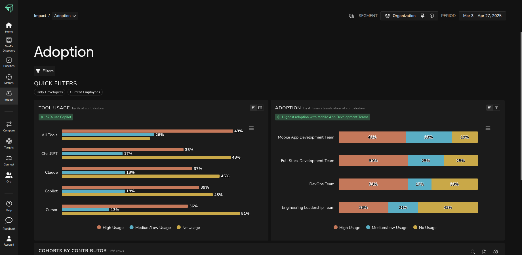Toggle Medium/Low Usage legend in Tool Usage

(150, 228)
